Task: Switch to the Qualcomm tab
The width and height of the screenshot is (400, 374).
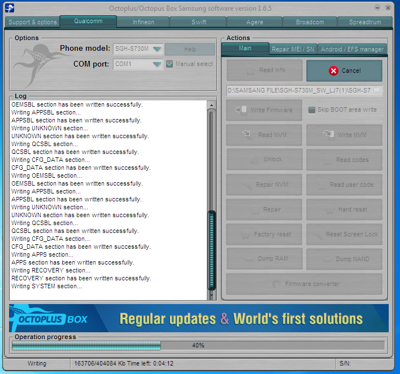Action: click(x=88, y=21)
